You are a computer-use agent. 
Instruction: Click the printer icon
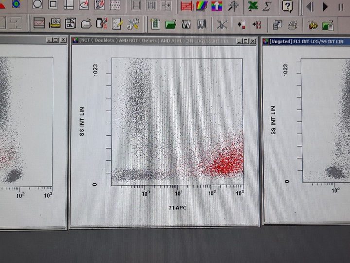coord(293,25)
